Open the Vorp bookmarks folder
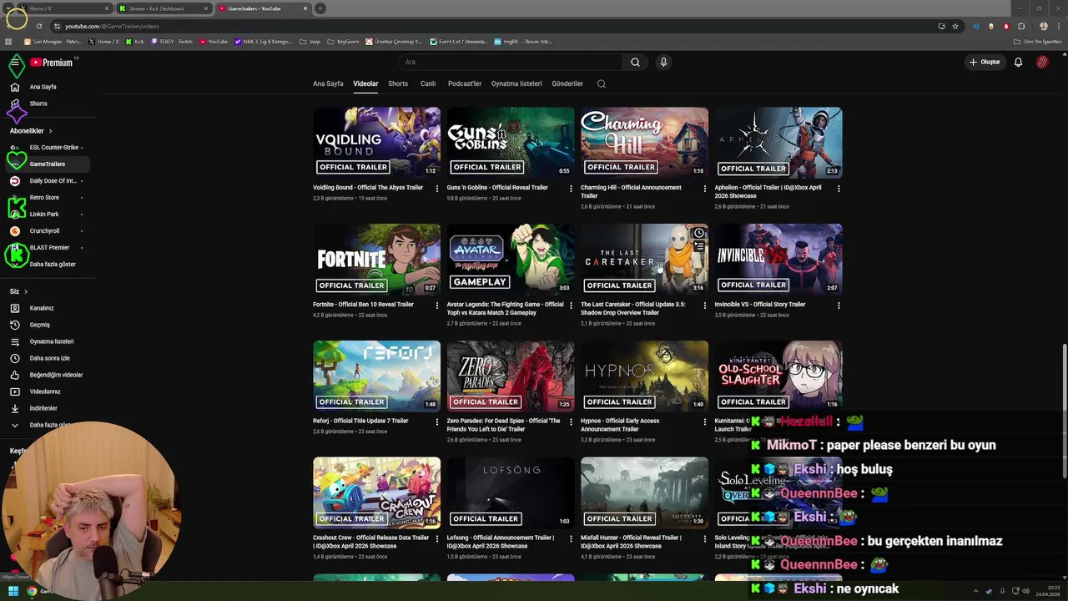Image resolution: width=1068 pixels, height=601 pixels. tap(310, 41)
